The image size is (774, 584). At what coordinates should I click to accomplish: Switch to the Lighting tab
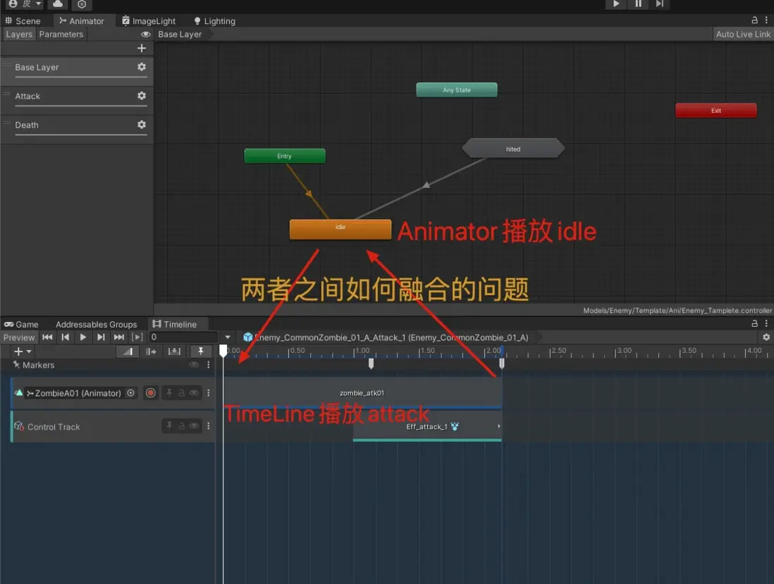click(215, 20)
